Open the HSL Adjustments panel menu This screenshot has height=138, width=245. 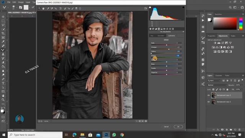(183, 32)
